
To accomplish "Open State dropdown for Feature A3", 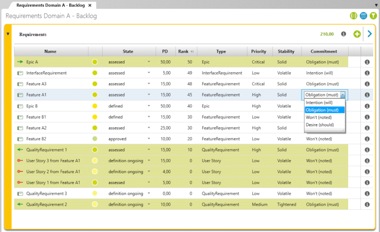I will click(149, 84).
